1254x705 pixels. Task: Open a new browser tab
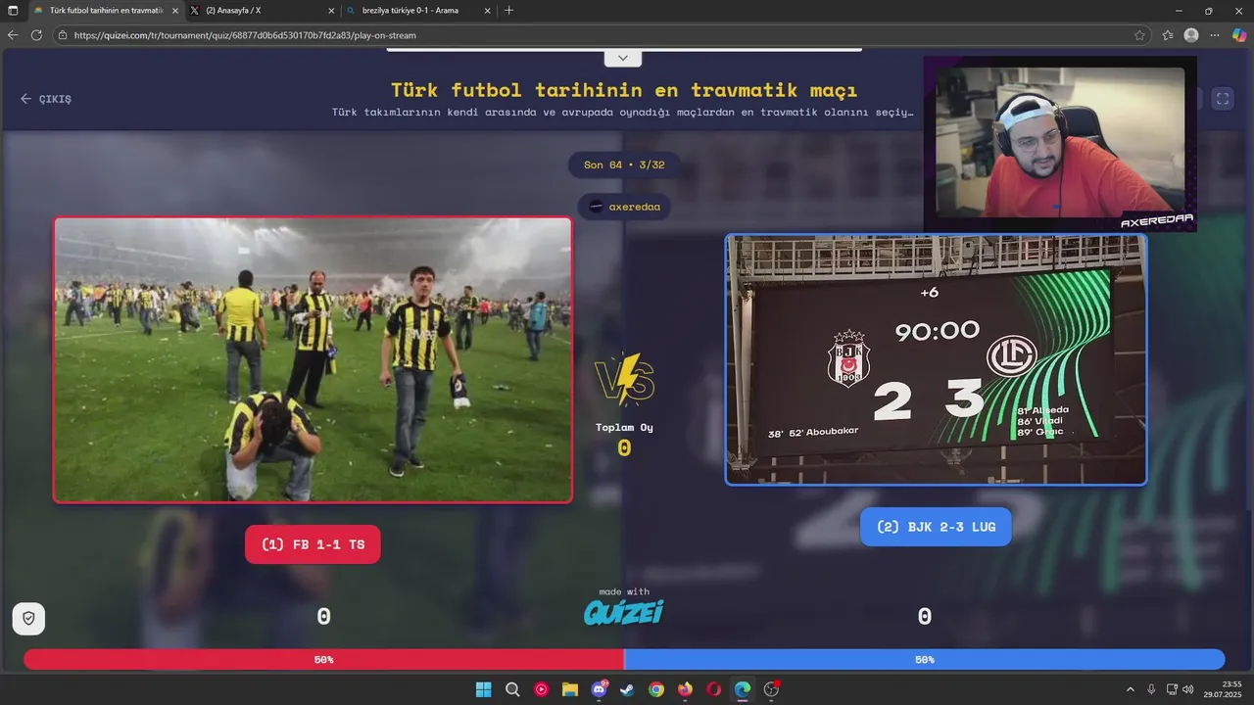pyautogui.click(x=508, y=11)
